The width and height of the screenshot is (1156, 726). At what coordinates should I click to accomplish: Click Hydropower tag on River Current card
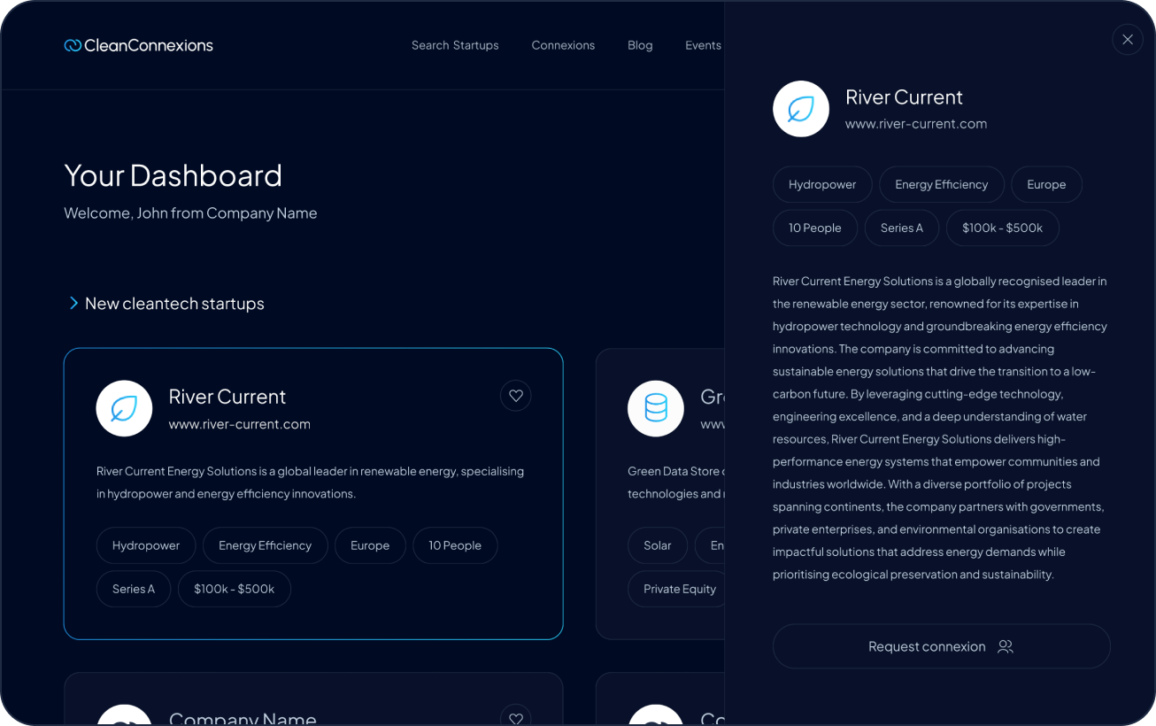(x=146, y=545)
